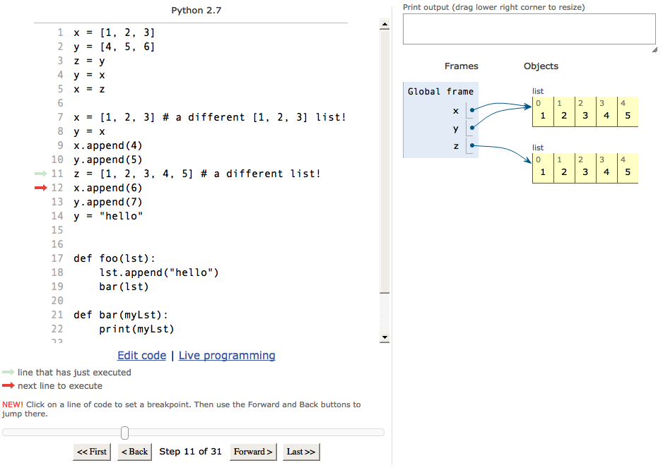The height and width of the screenshot is (475, 663).
Task: Click the x.append(4) code line
Action: [x=108, y=145]
